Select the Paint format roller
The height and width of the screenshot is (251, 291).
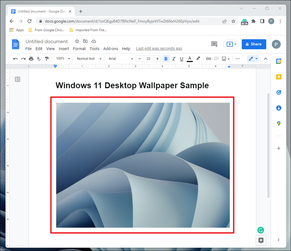[x=47, y=59]
